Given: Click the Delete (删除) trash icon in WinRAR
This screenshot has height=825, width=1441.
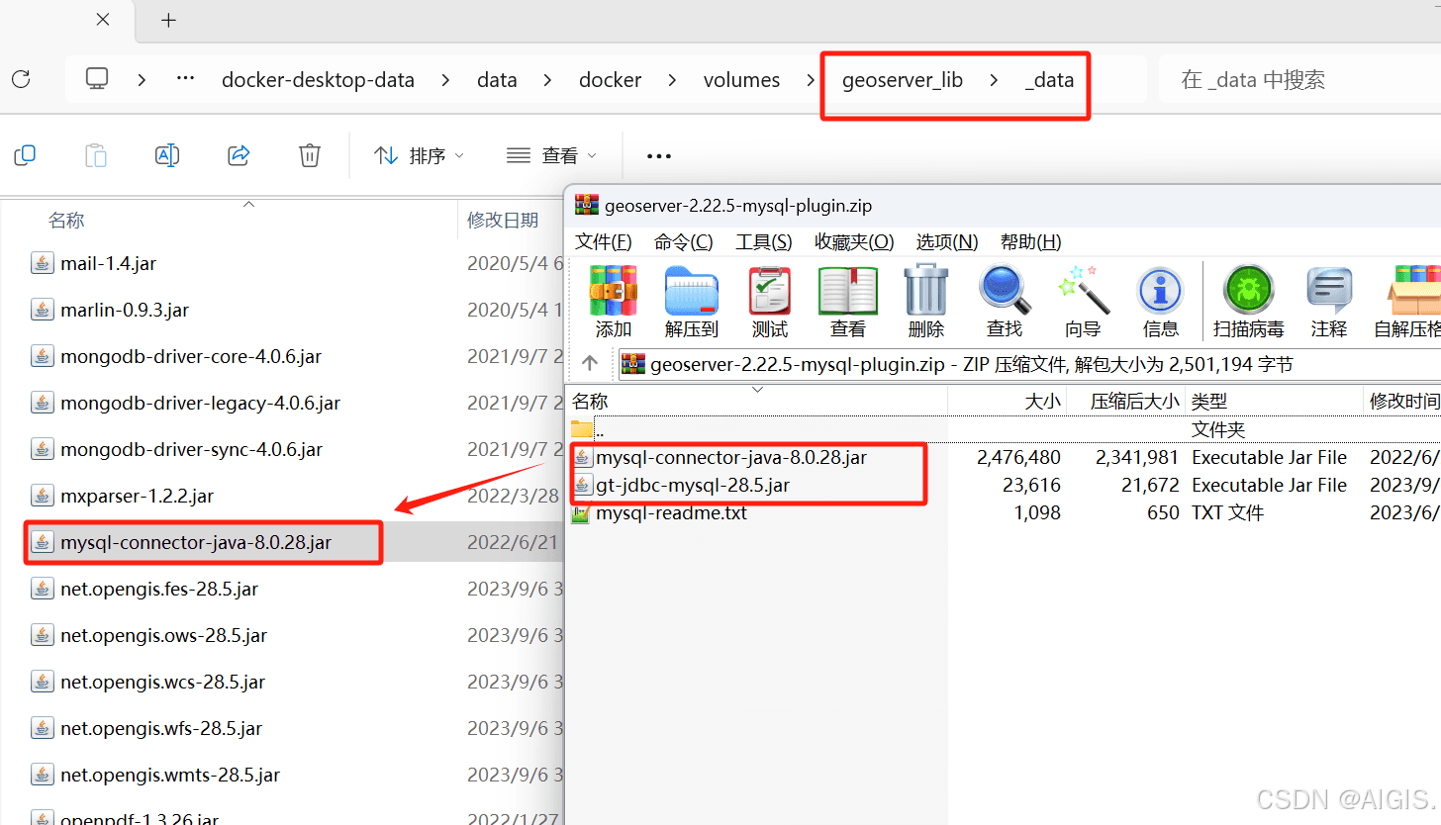Looking at the screenshot, I should 926,291.
